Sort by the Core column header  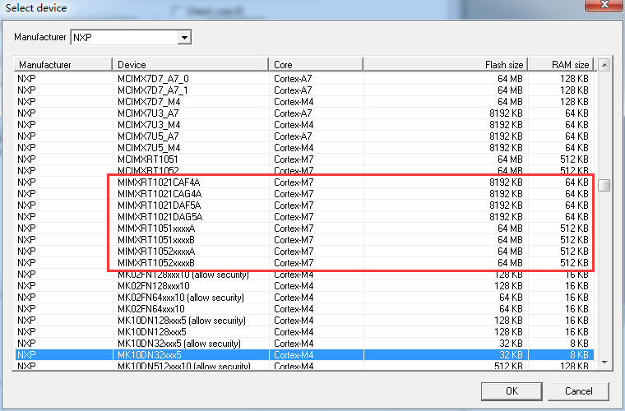pyautogui.click(x=316, y=64)
